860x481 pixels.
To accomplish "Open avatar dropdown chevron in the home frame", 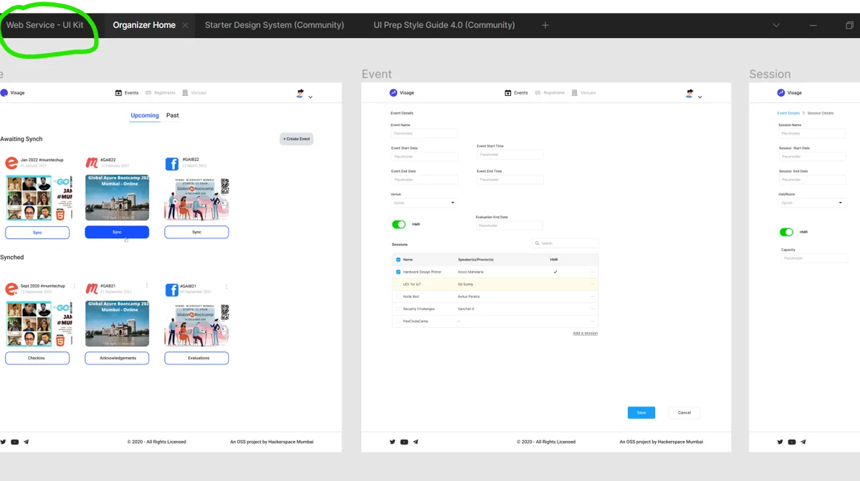I will tap(310, 97).
